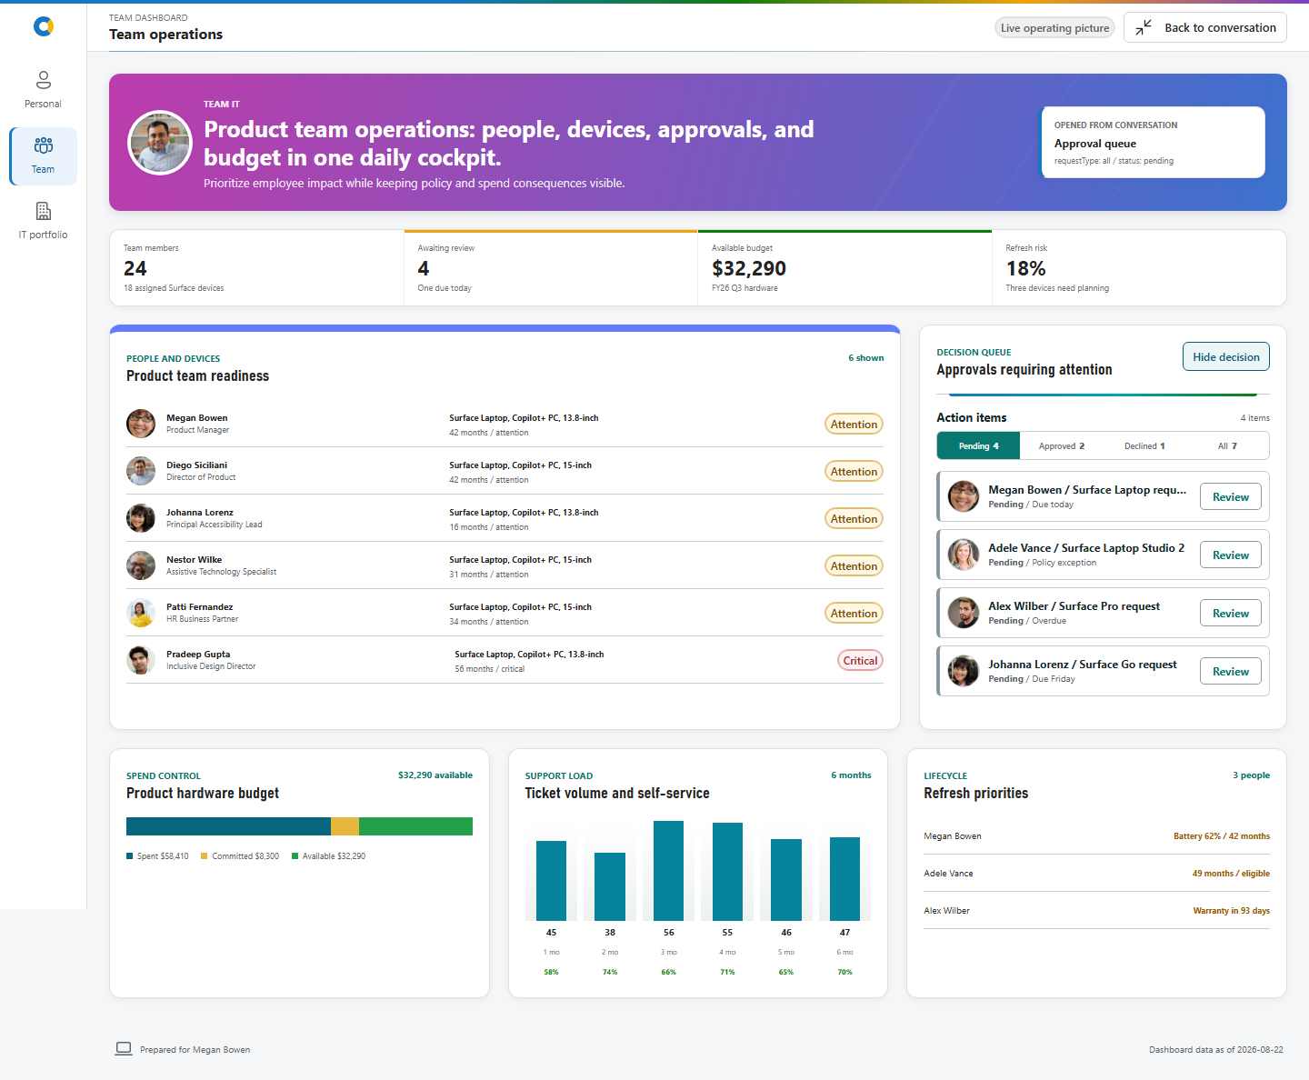Click Megan Bowen's avatar in readiness list

[141, 424]
